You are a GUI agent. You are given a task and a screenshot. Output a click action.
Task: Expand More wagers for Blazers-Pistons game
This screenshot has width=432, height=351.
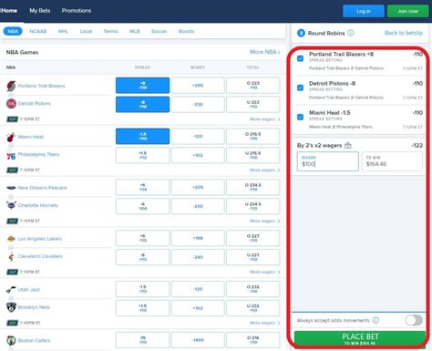(x=264, y=119)
